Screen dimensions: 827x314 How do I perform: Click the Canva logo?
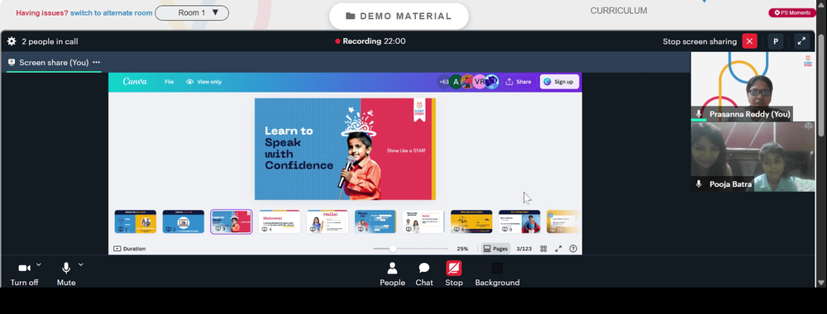(135, 82)
